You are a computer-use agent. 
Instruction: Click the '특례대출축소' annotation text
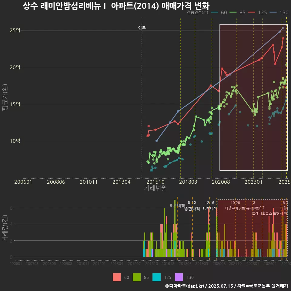[262, 213]
